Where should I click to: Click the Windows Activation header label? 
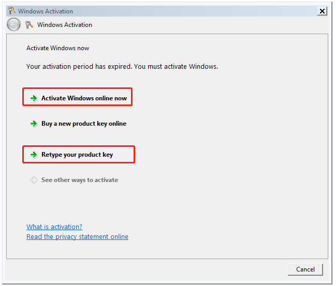click(65, 25)
